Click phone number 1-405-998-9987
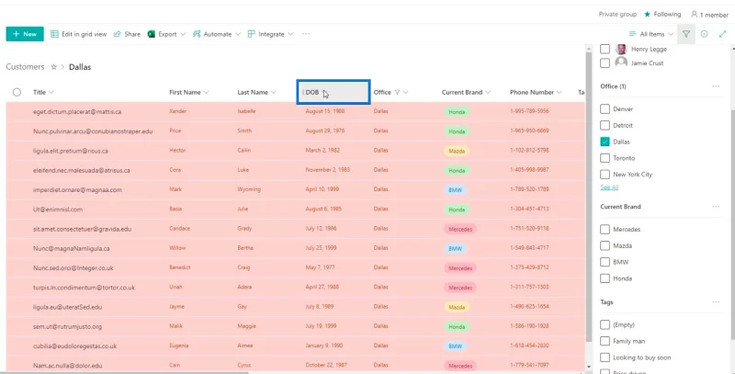 tap(529, 170)
